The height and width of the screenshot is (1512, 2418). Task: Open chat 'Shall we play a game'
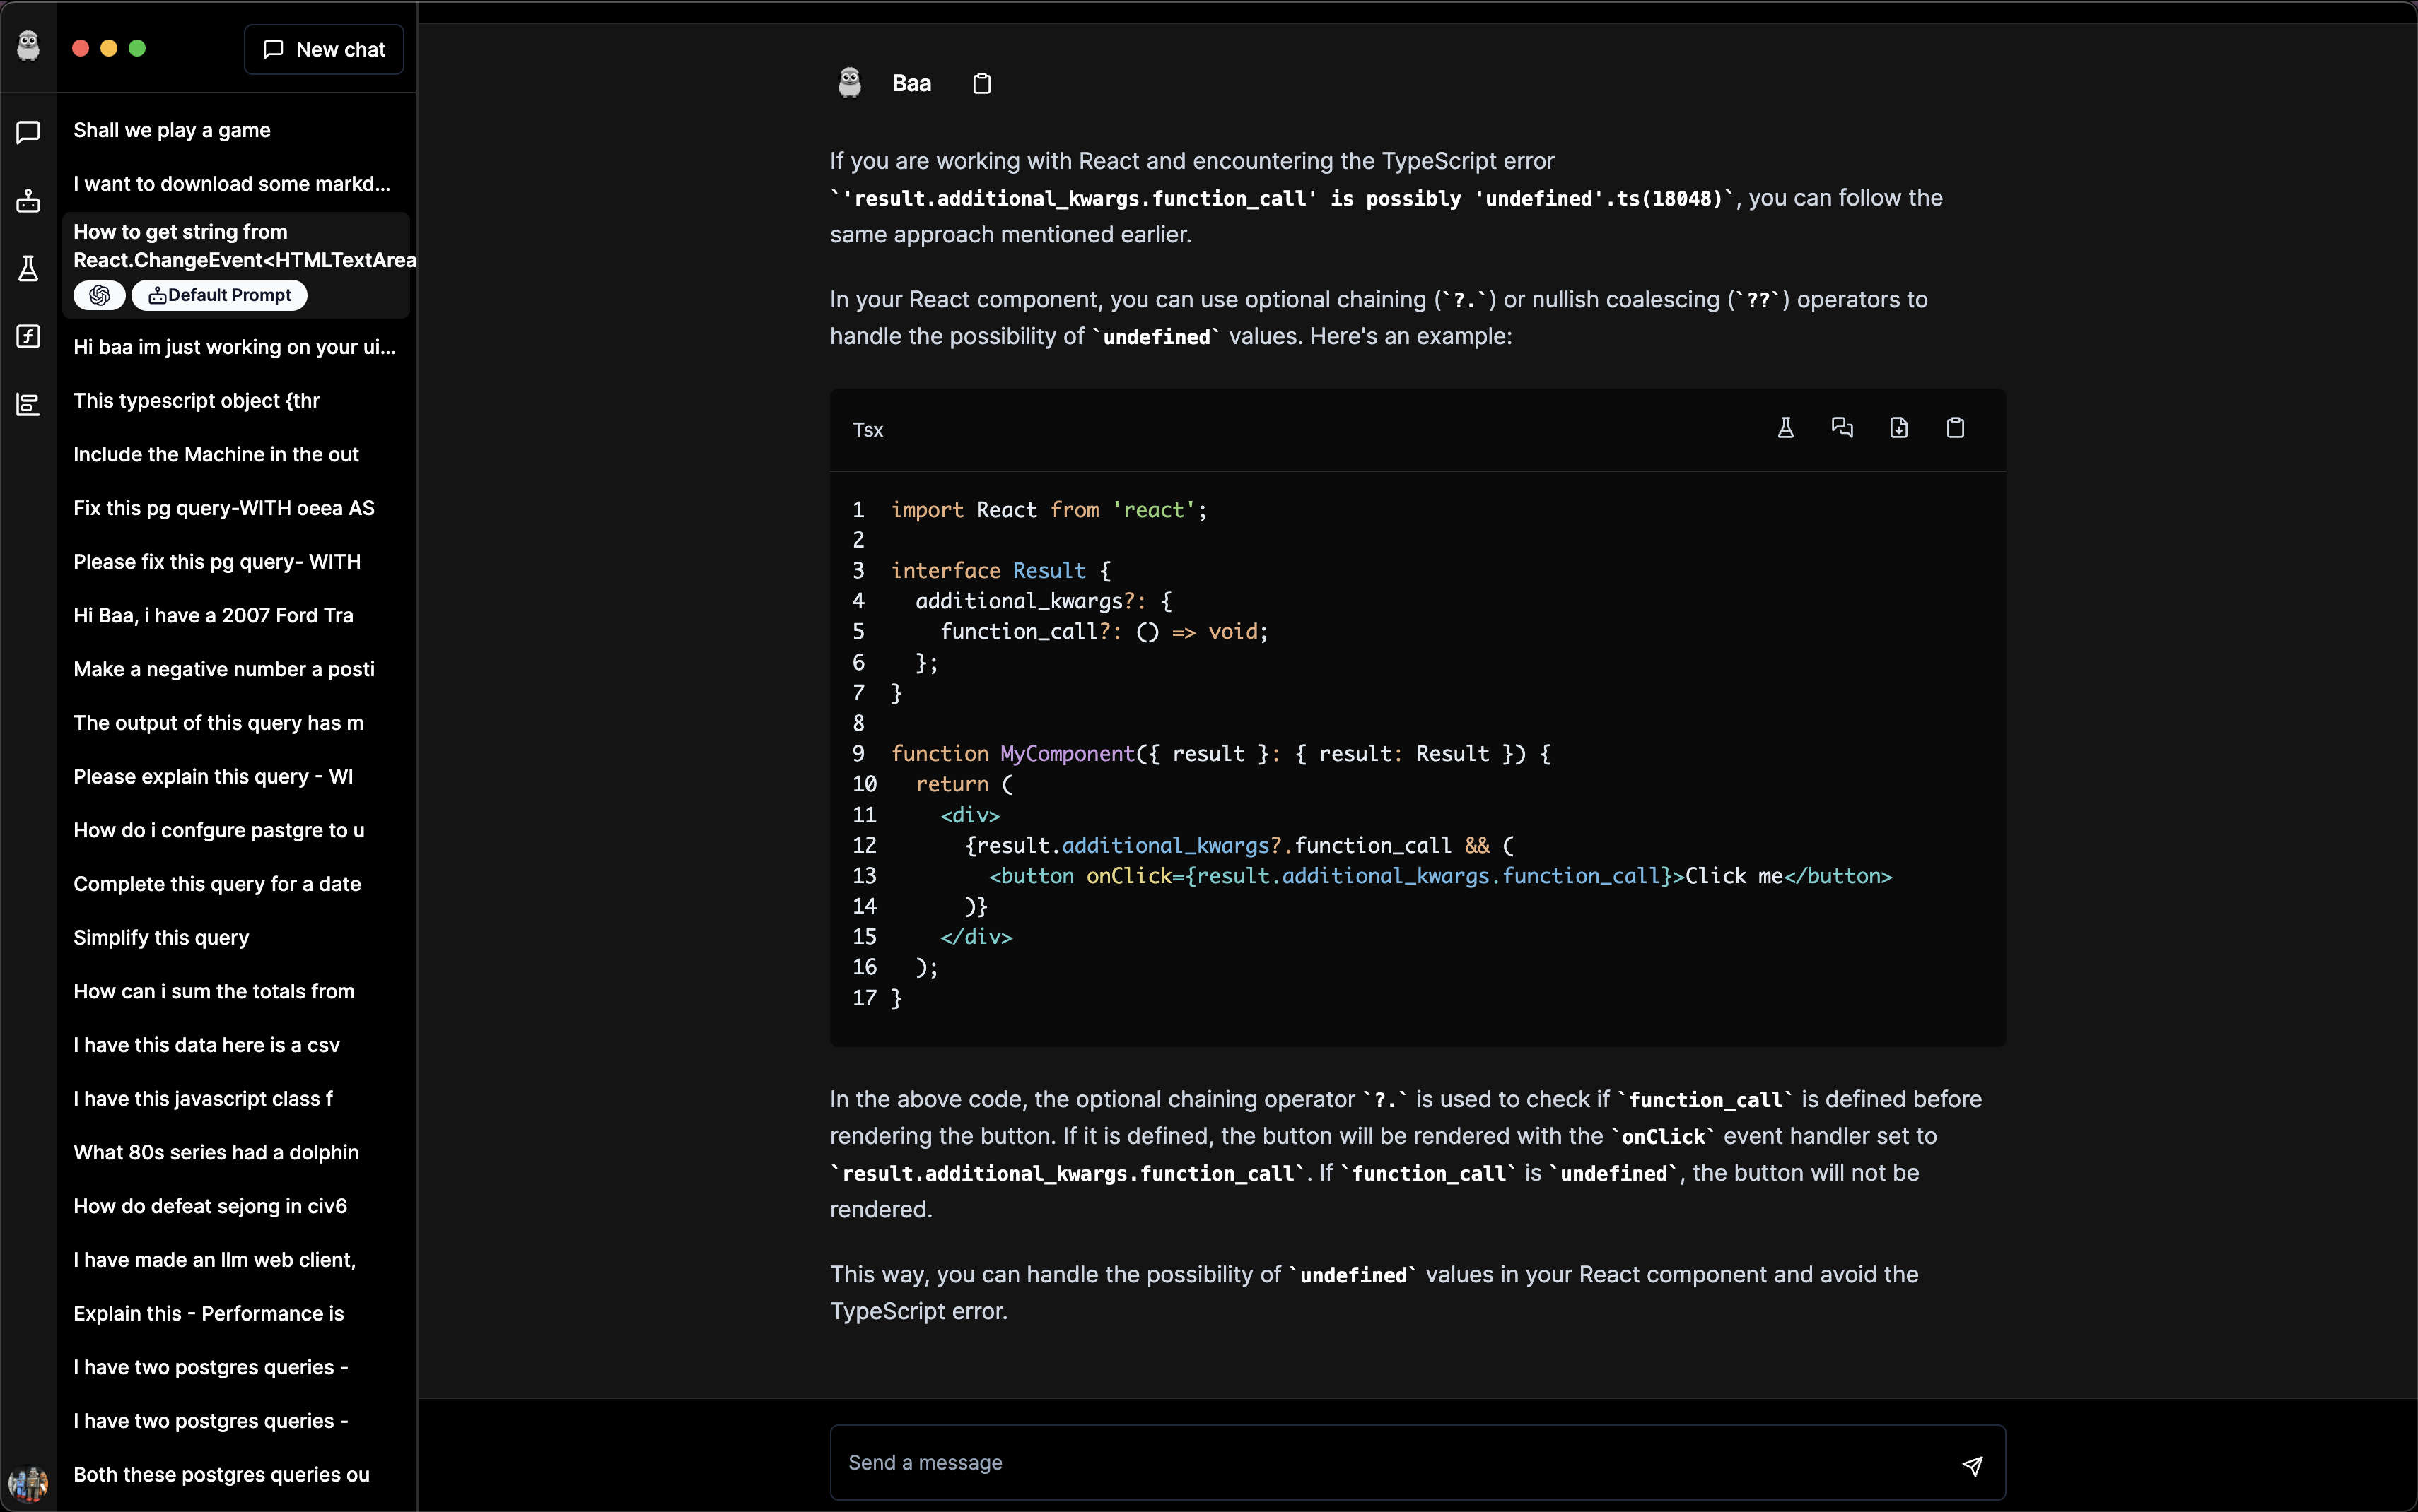[x=236, y=130]
